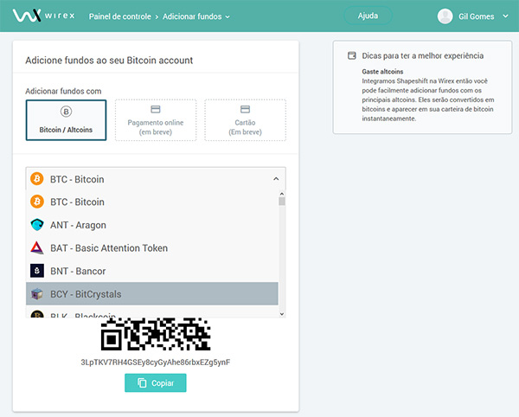Click the Basic Attention Token triangle icon

pos(37,247)
